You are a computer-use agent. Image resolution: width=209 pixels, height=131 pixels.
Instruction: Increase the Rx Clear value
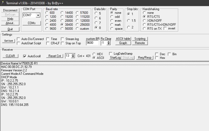coord(109,42)
